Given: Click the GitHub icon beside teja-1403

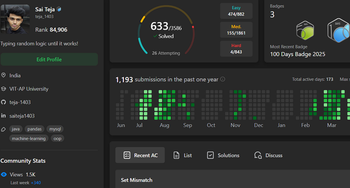Looking at the screenshot, I should (x=3, y=102).
